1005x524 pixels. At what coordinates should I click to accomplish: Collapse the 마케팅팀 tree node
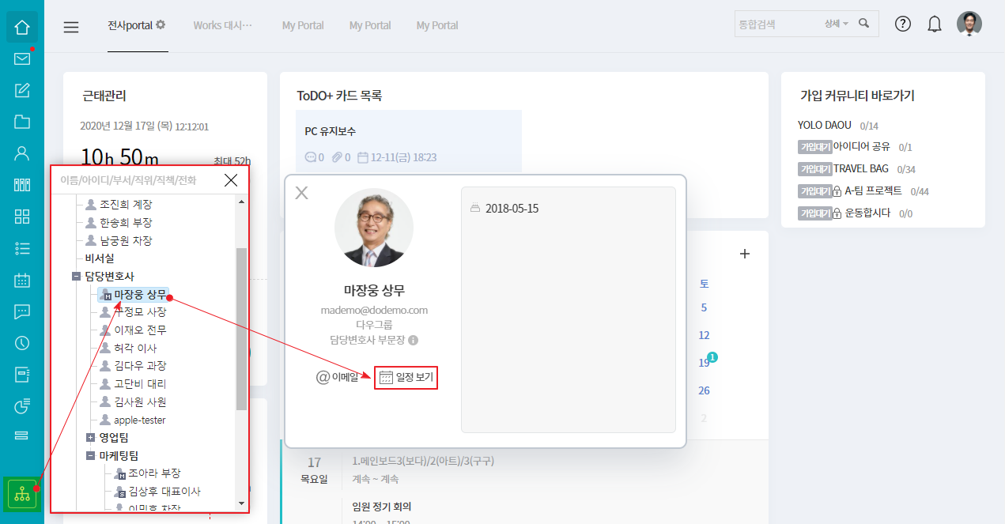tap(90, 455)
